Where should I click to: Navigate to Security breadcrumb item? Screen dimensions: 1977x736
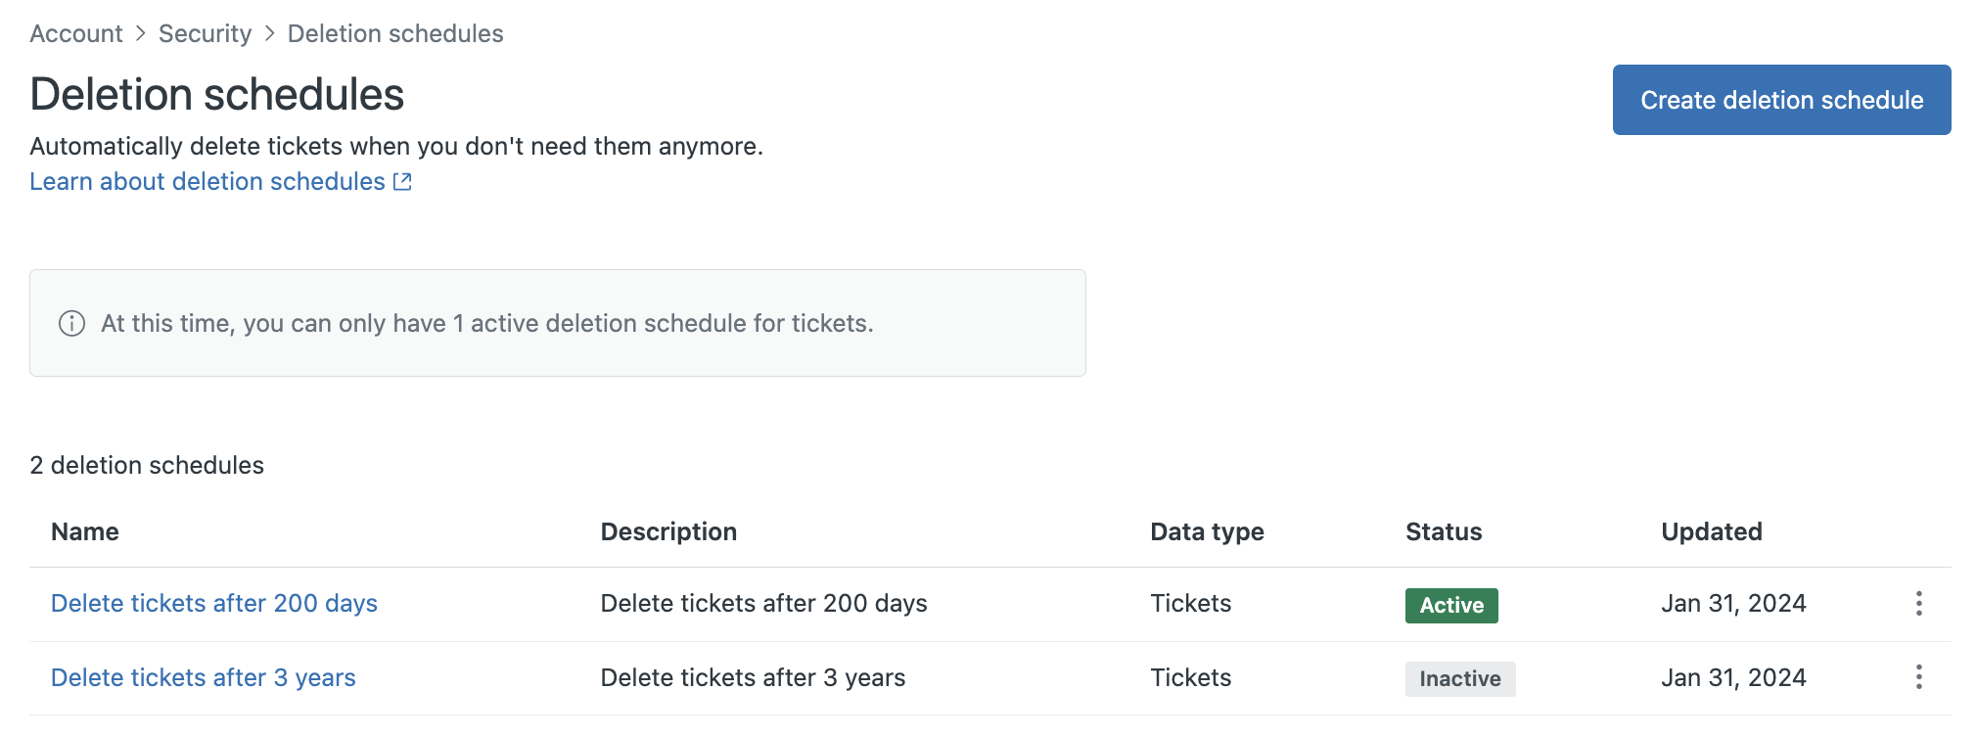pyautogui.click(x=206, y=33)
